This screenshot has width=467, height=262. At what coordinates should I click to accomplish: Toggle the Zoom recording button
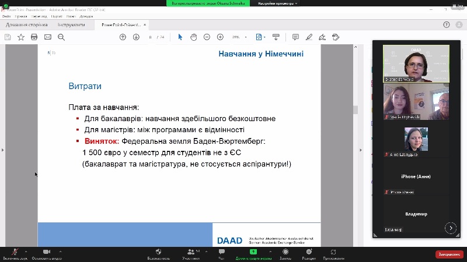click(285, 254)
